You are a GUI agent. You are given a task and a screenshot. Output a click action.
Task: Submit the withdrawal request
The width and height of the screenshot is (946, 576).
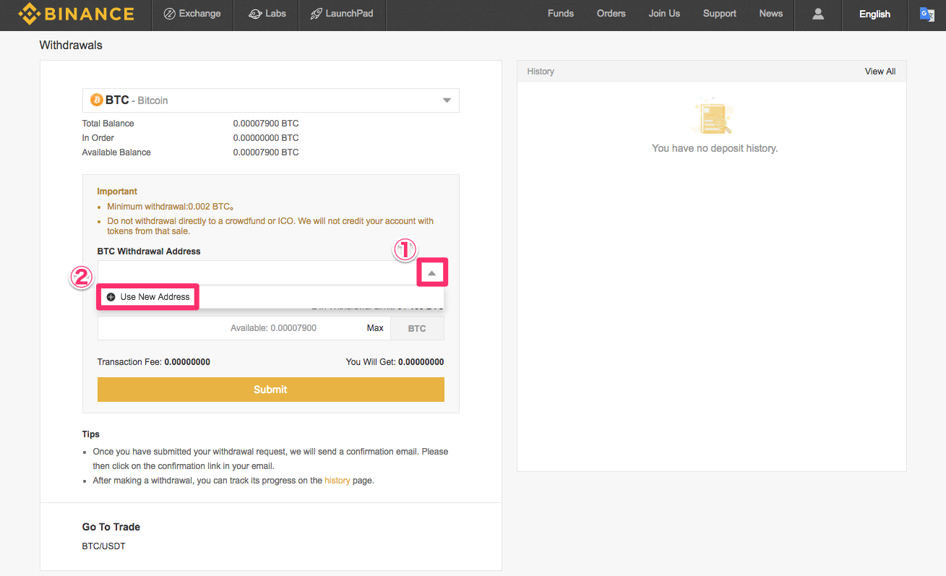click(270, 390)
